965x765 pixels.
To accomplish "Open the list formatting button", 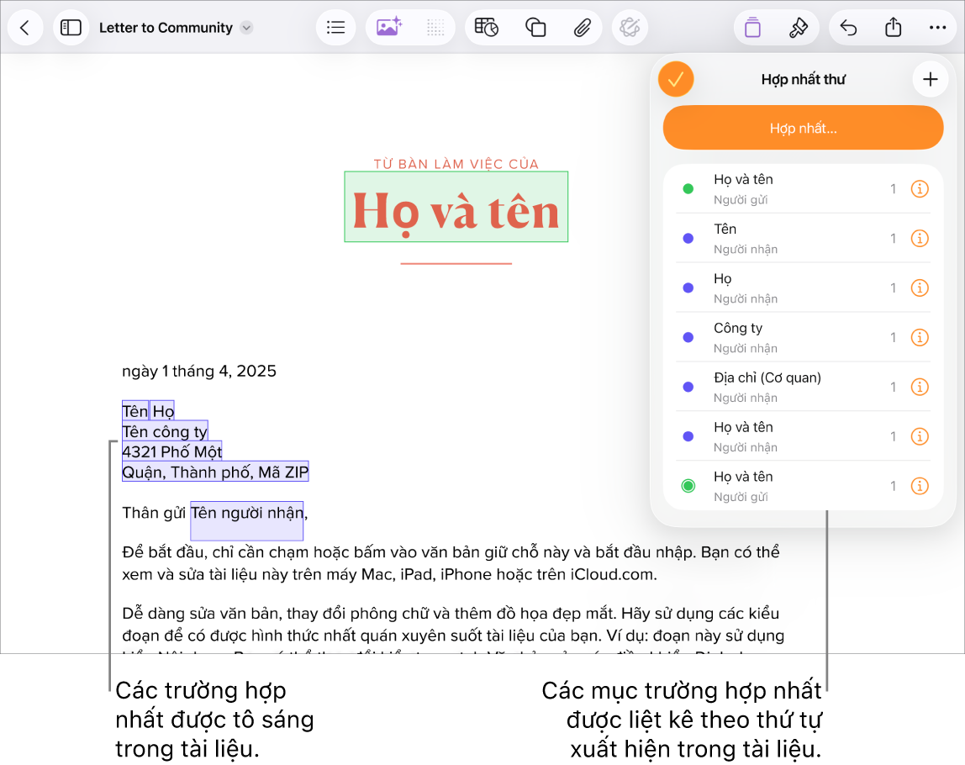I will point(335,28).
